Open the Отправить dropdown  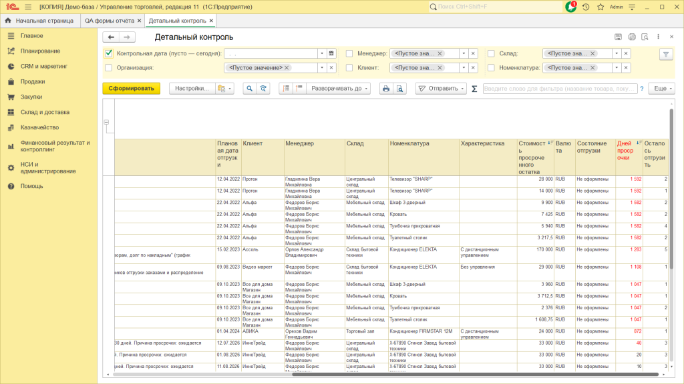point(441,89)
